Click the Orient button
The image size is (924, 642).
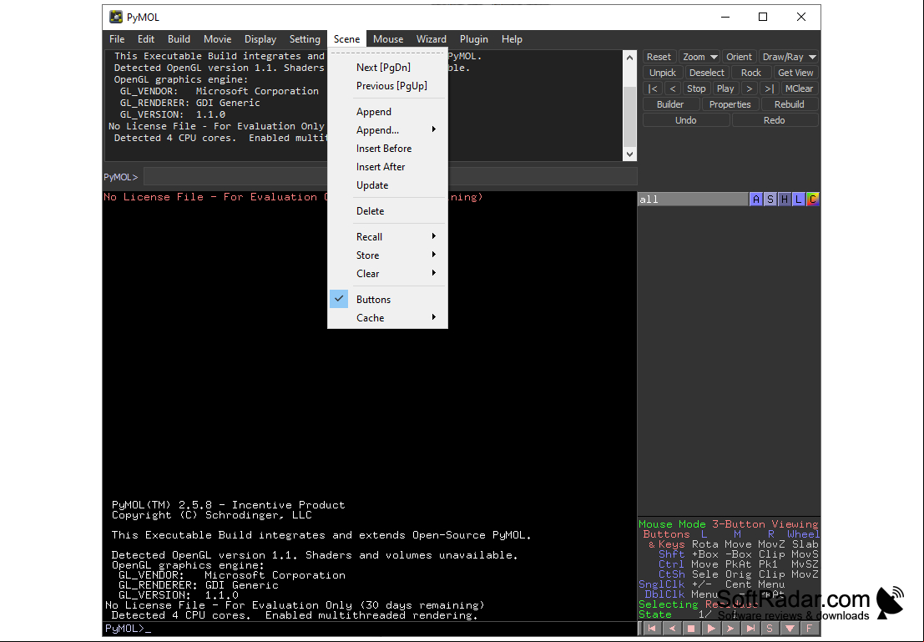pyautogui.click(x=739, y=57)
